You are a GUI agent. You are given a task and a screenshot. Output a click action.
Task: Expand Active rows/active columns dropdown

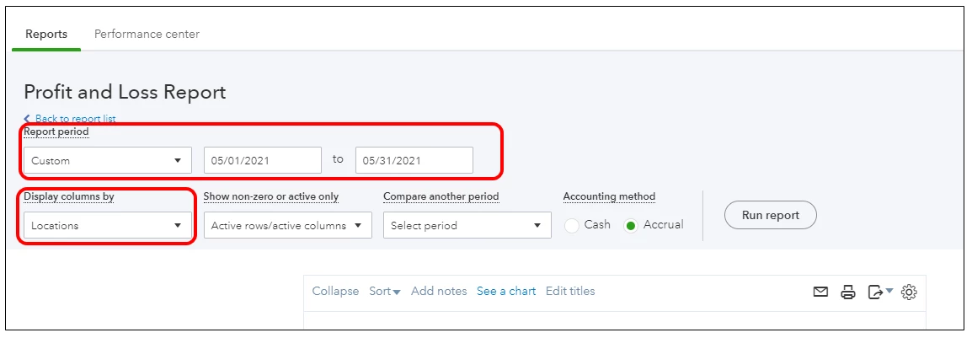click(287, 225)
